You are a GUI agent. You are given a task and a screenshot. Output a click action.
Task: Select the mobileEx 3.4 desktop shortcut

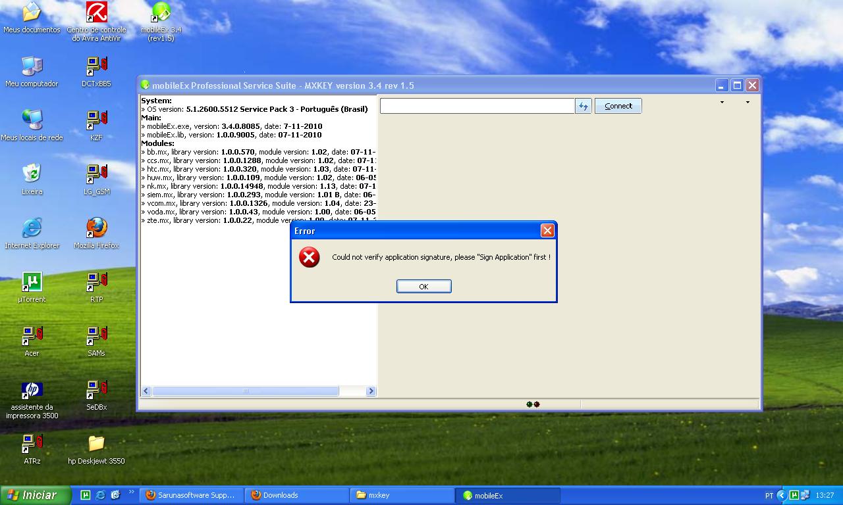point(161,22)
